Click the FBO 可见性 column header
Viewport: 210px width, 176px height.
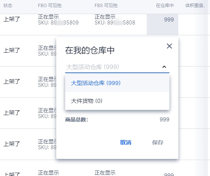pyautogui.click(x=50, y=6)
